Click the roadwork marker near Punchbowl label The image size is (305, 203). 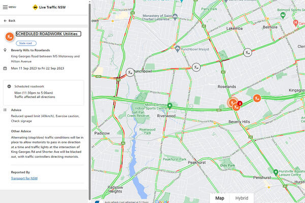point(130,73)
